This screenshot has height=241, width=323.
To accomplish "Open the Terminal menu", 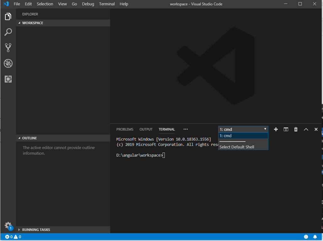I will (106, 4).
